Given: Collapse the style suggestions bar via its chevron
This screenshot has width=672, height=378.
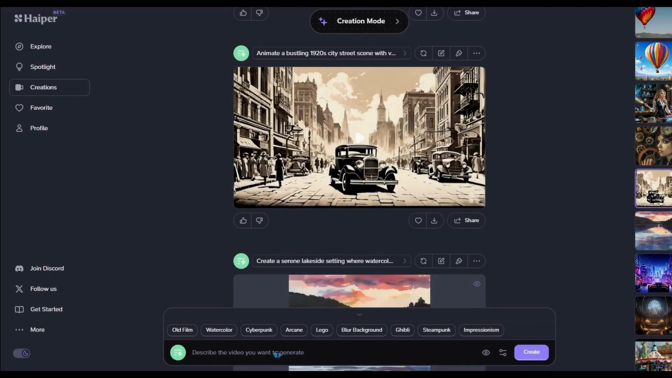Looking at the screenshot, I should (359, 314).
